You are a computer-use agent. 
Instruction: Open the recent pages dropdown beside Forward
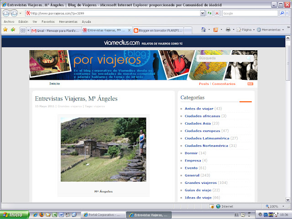20,13
